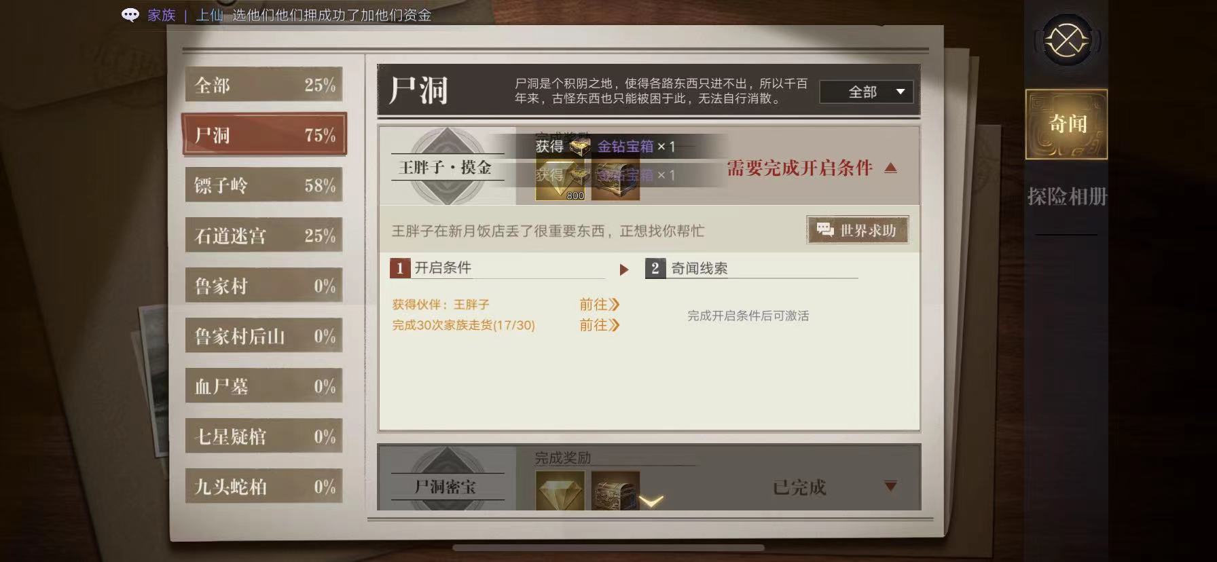The image size is (1217, 562).
Task: Tap the 金钻宝箱 chest icon
Action: tap(579, 147)
